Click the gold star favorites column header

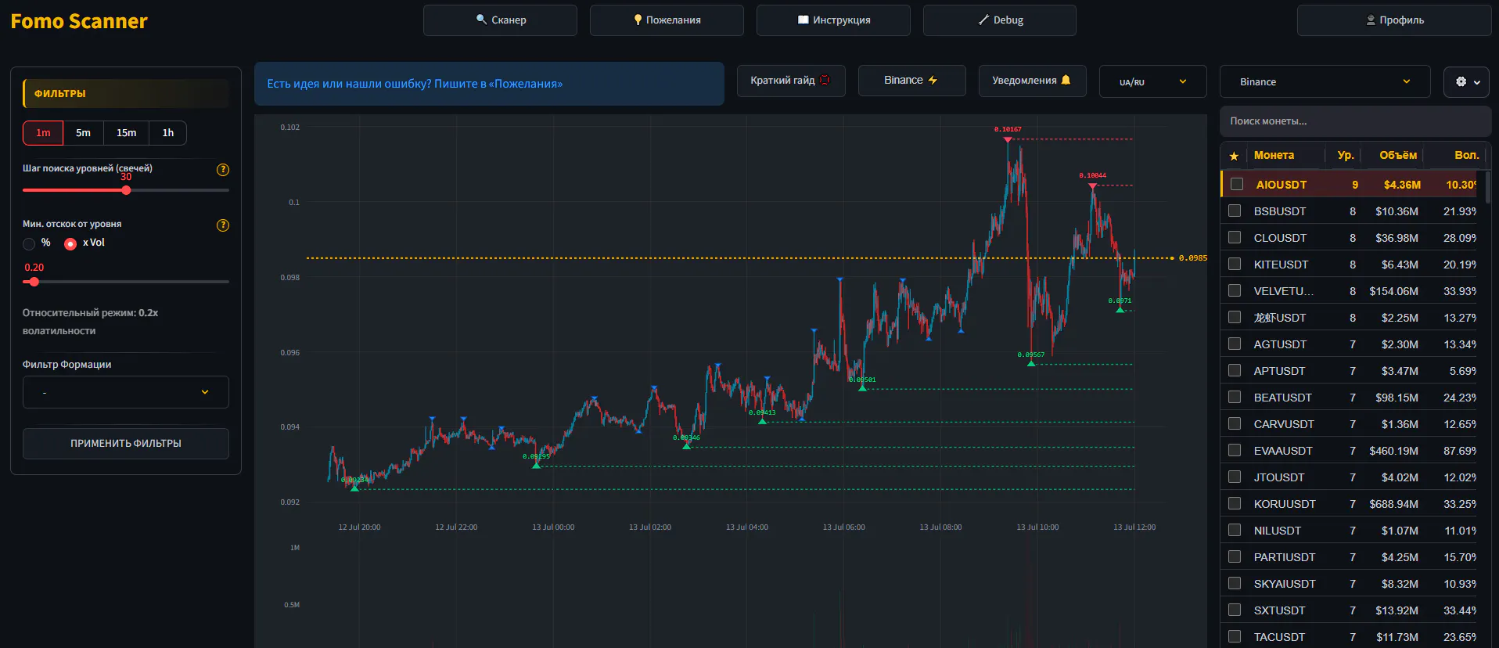(1234, 156)
